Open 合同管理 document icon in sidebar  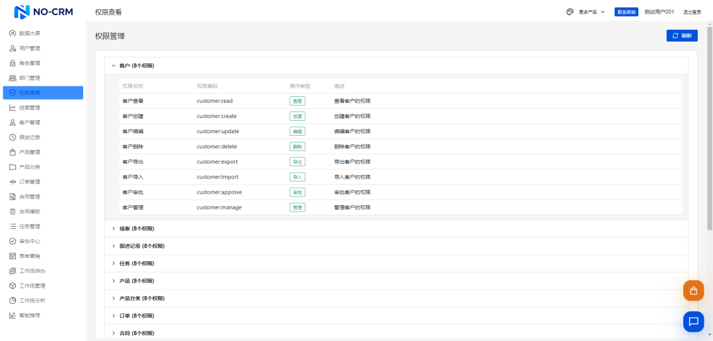click(13, 197)
